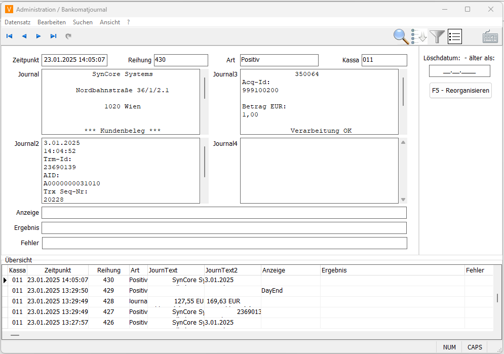Open the Datensatz menu
This screenshot has height=354, width=504.
(x=18, y=22)
